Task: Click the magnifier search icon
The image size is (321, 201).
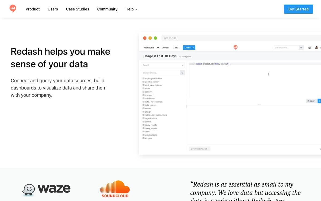Action: tap(301, 48)
